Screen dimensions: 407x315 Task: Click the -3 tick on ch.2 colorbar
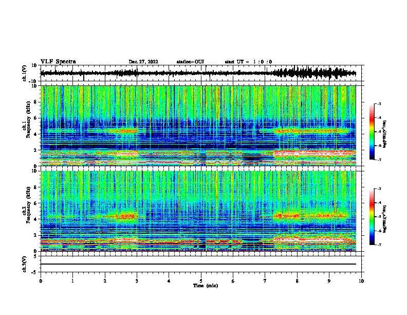coord(379,189)
